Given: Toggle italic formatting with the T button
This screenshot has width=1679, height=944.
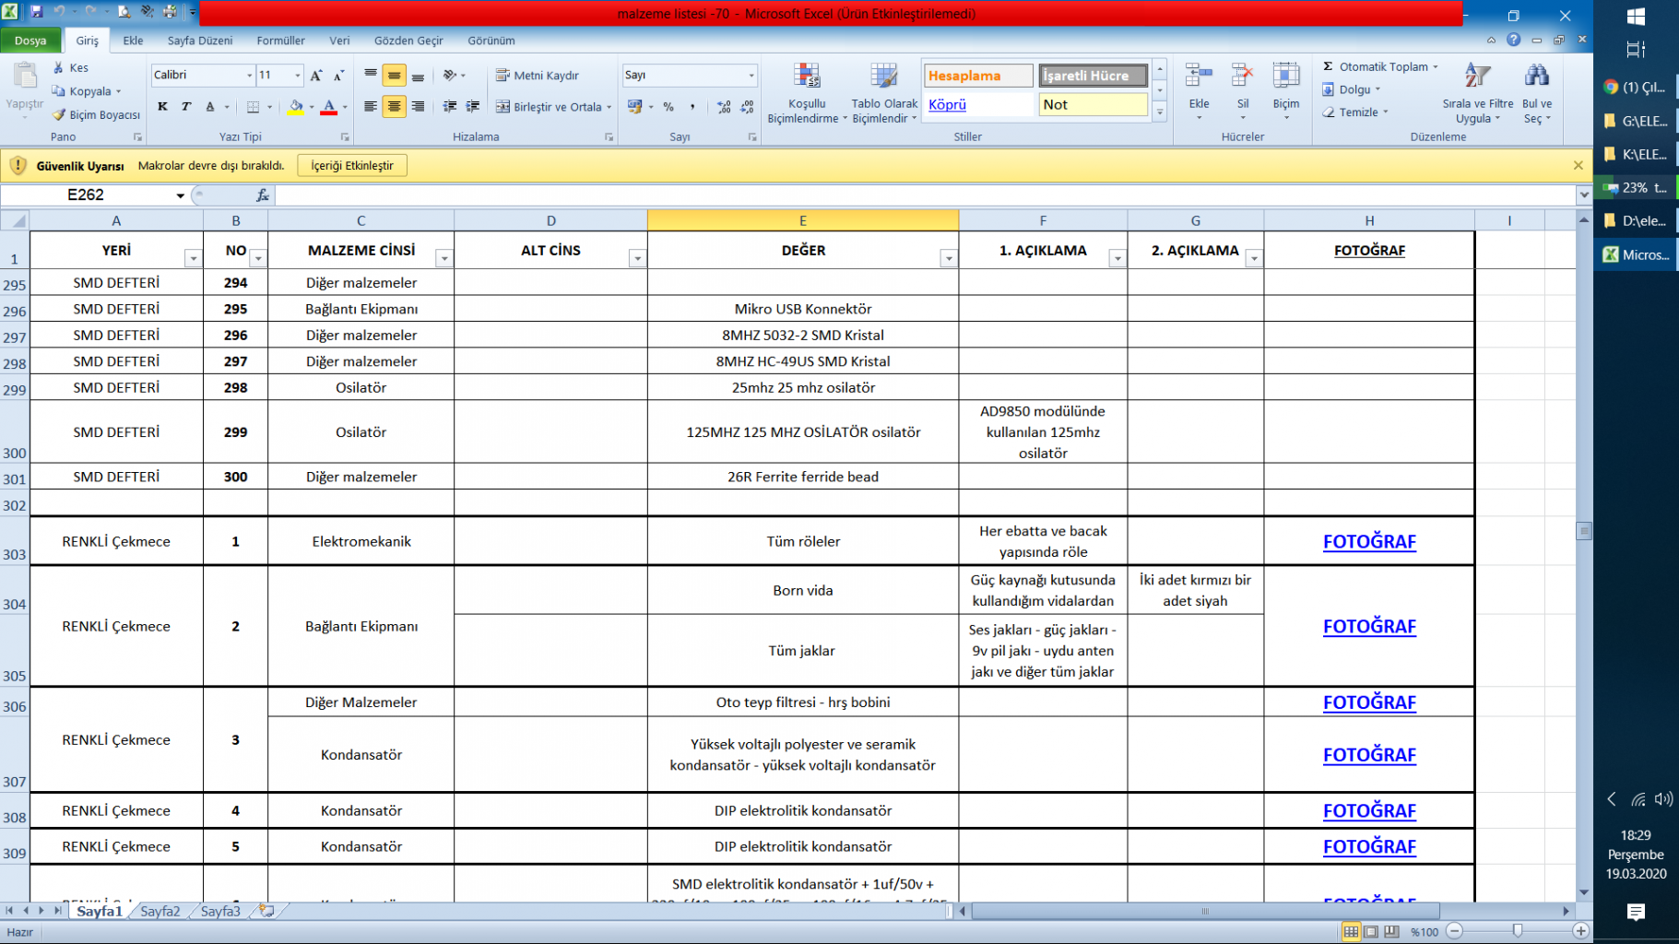Looking at the screenshot, I should pos(186,107).
